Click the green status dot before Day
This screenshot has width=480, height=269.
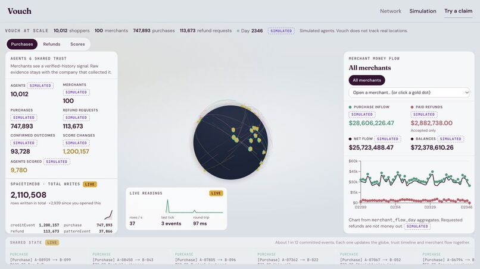(238, 31)
